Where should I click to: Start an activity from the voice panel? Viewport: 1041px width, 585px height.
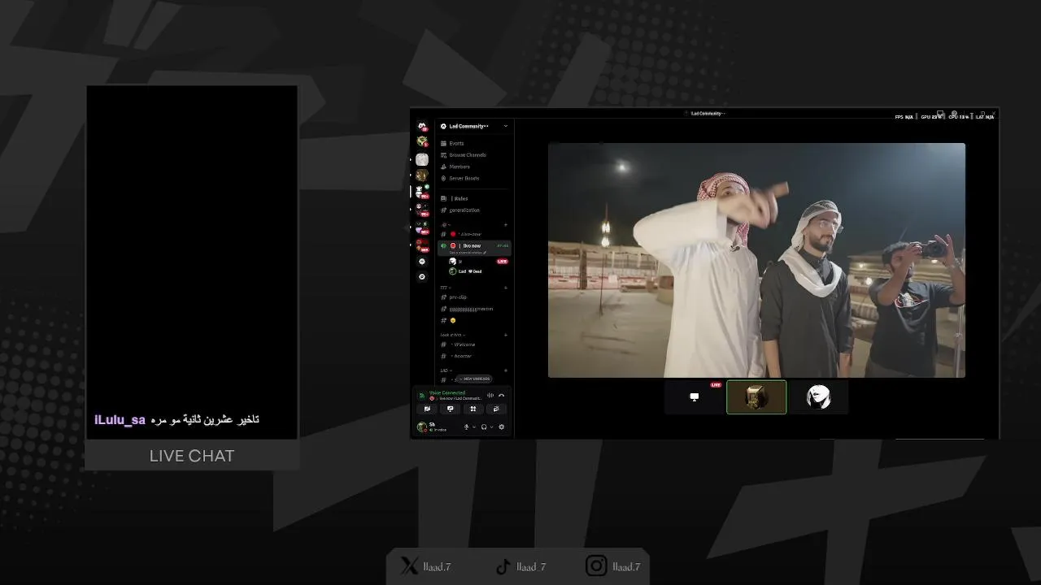coord(473,409)
